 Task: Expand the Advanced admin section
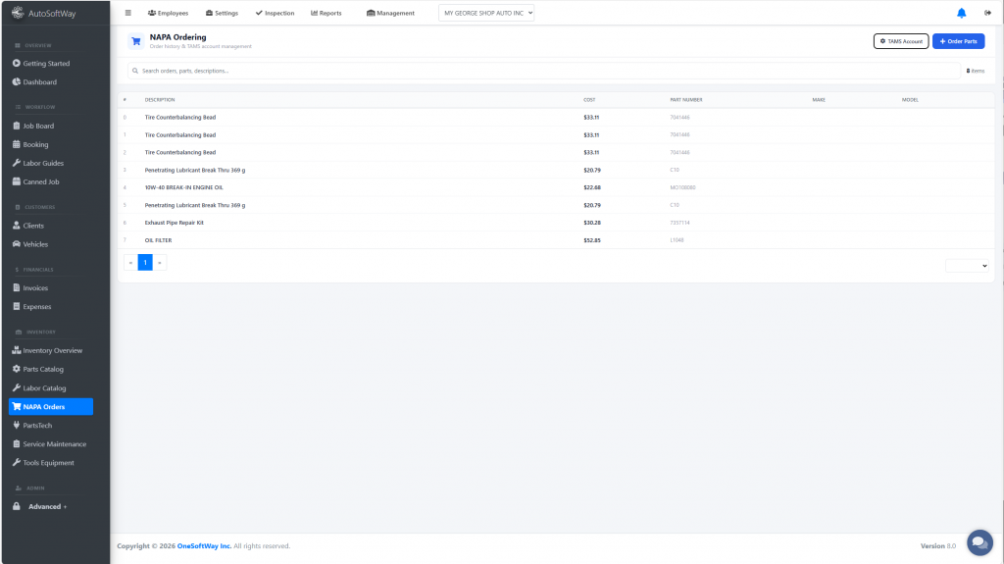click(47, 506)
